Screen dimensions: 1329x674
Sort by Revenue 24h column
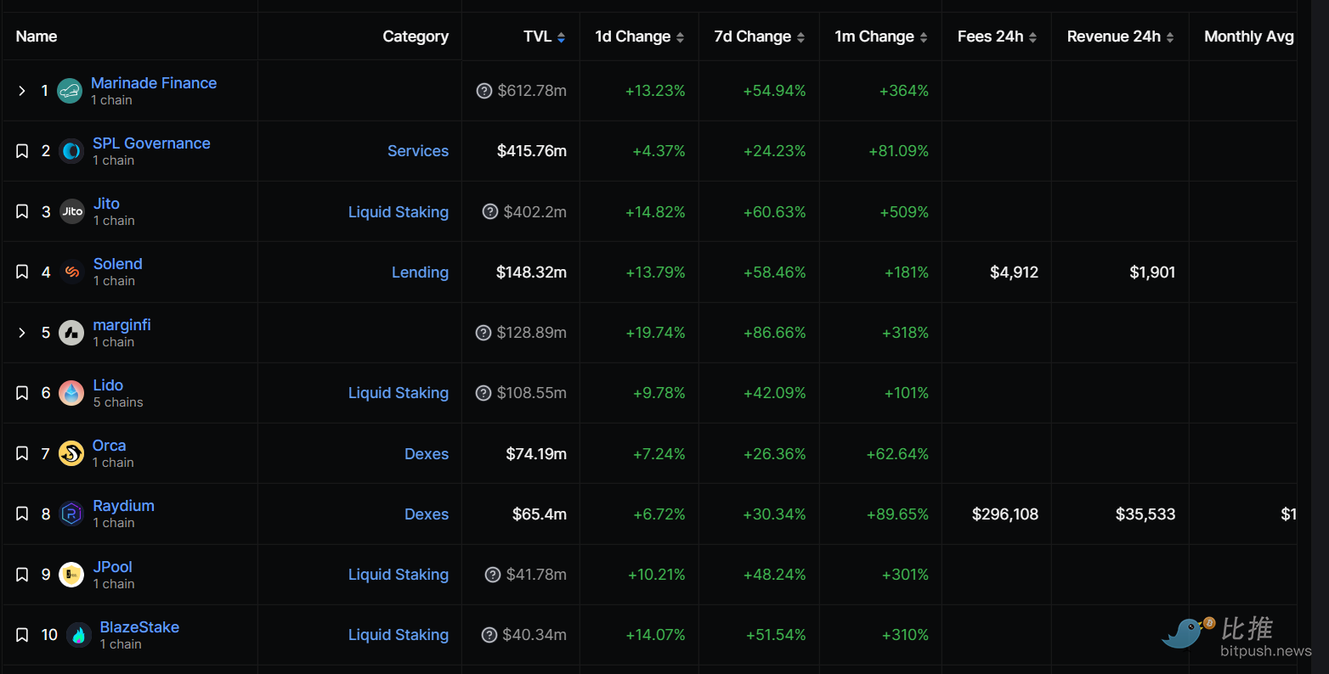click(x=1120, y=37)
